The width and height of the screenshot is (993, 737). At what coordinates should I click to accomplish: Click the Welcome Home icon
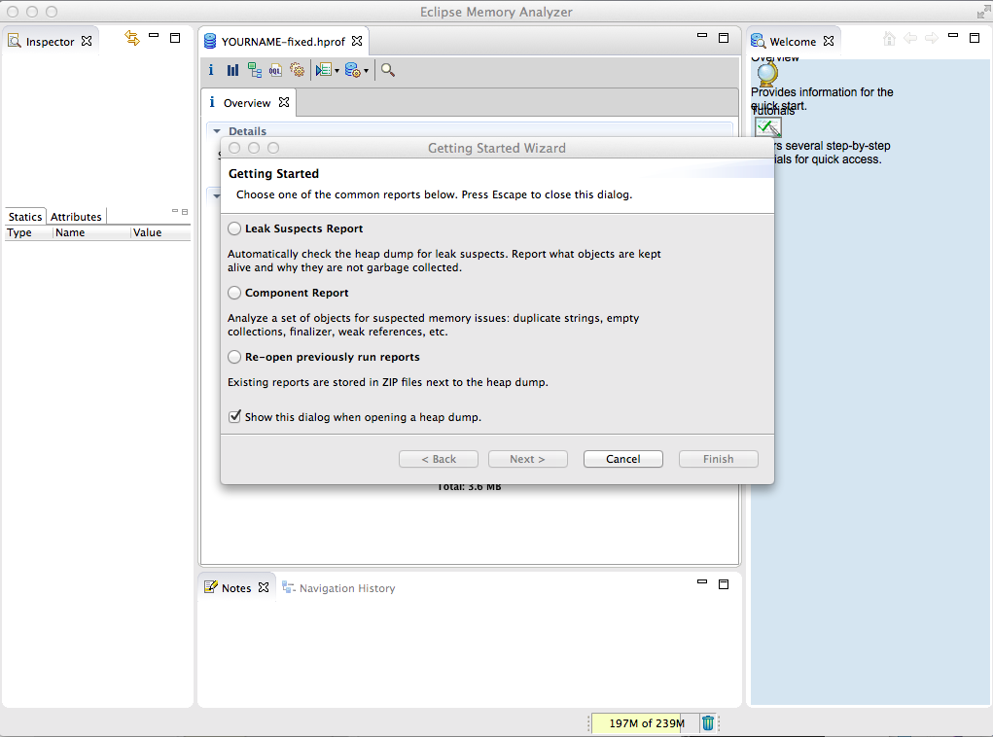[x=889, y=39]
